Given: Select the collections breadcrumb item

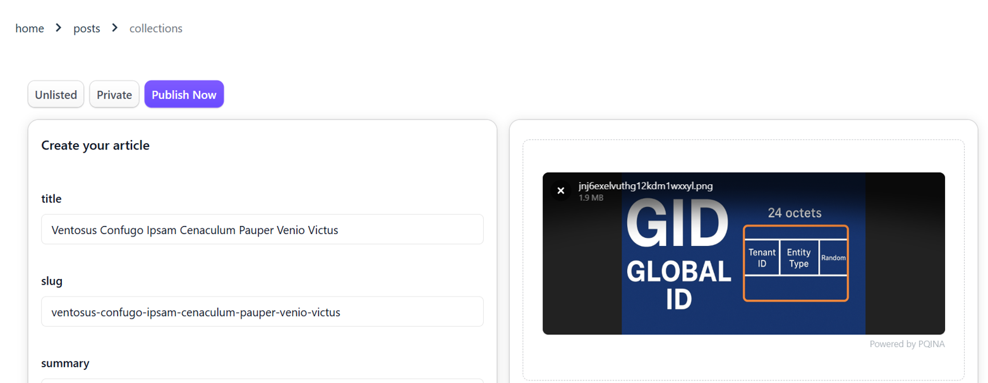Looking at the screenshot, I should [155, 28].
